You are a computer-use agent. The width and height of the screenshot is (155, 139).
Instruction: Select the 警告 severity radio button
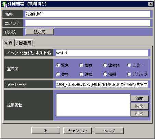(x=58, y=74)
